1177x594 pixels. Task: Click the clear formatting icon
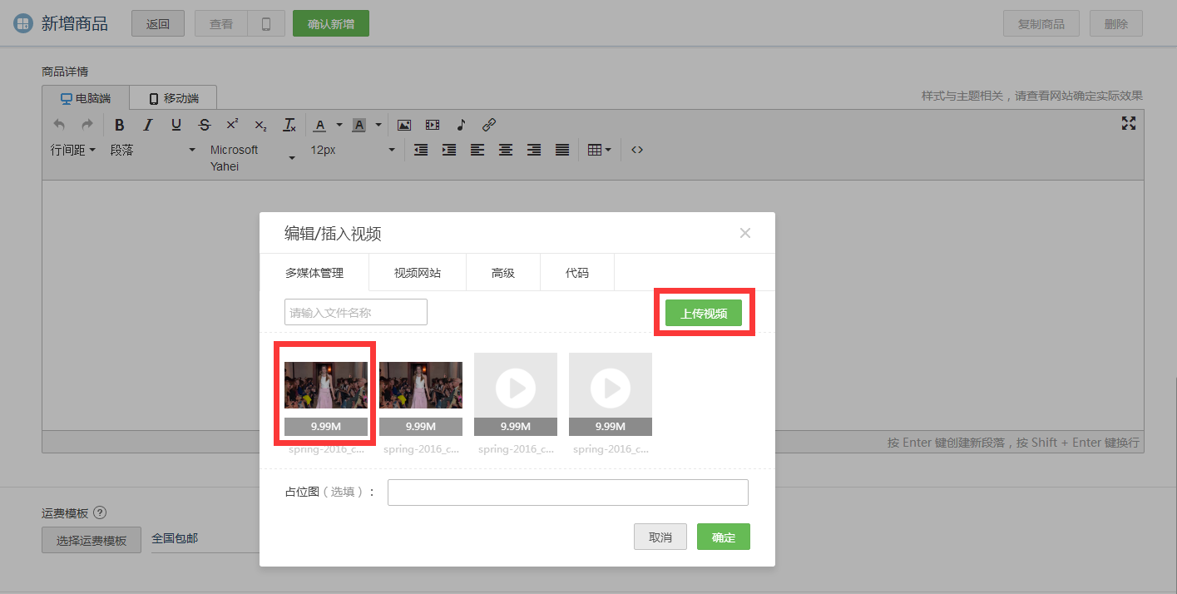click(x=289, y=125)
